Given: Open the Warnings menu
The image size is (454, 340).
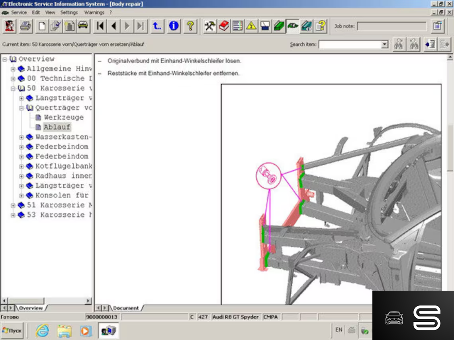Looking at the screenshot, I should 94,12.
